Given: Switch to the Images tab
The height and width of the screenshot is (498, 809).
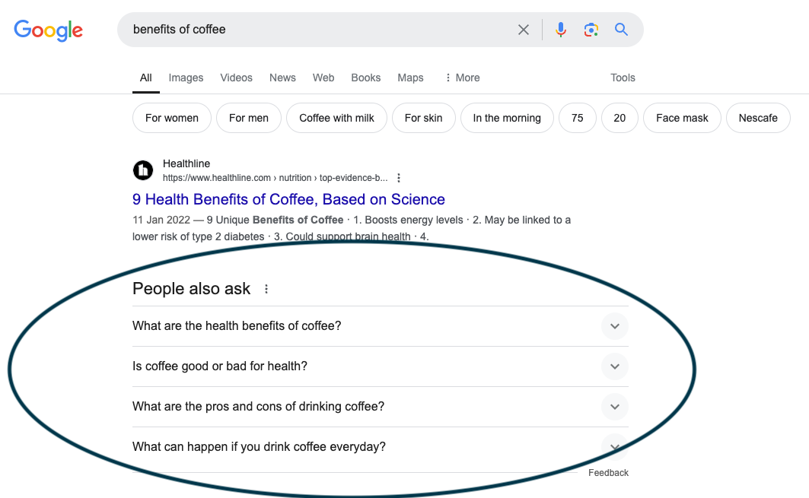Looking at the screenshot, I should pyautogui.click(x=186, y=78).
